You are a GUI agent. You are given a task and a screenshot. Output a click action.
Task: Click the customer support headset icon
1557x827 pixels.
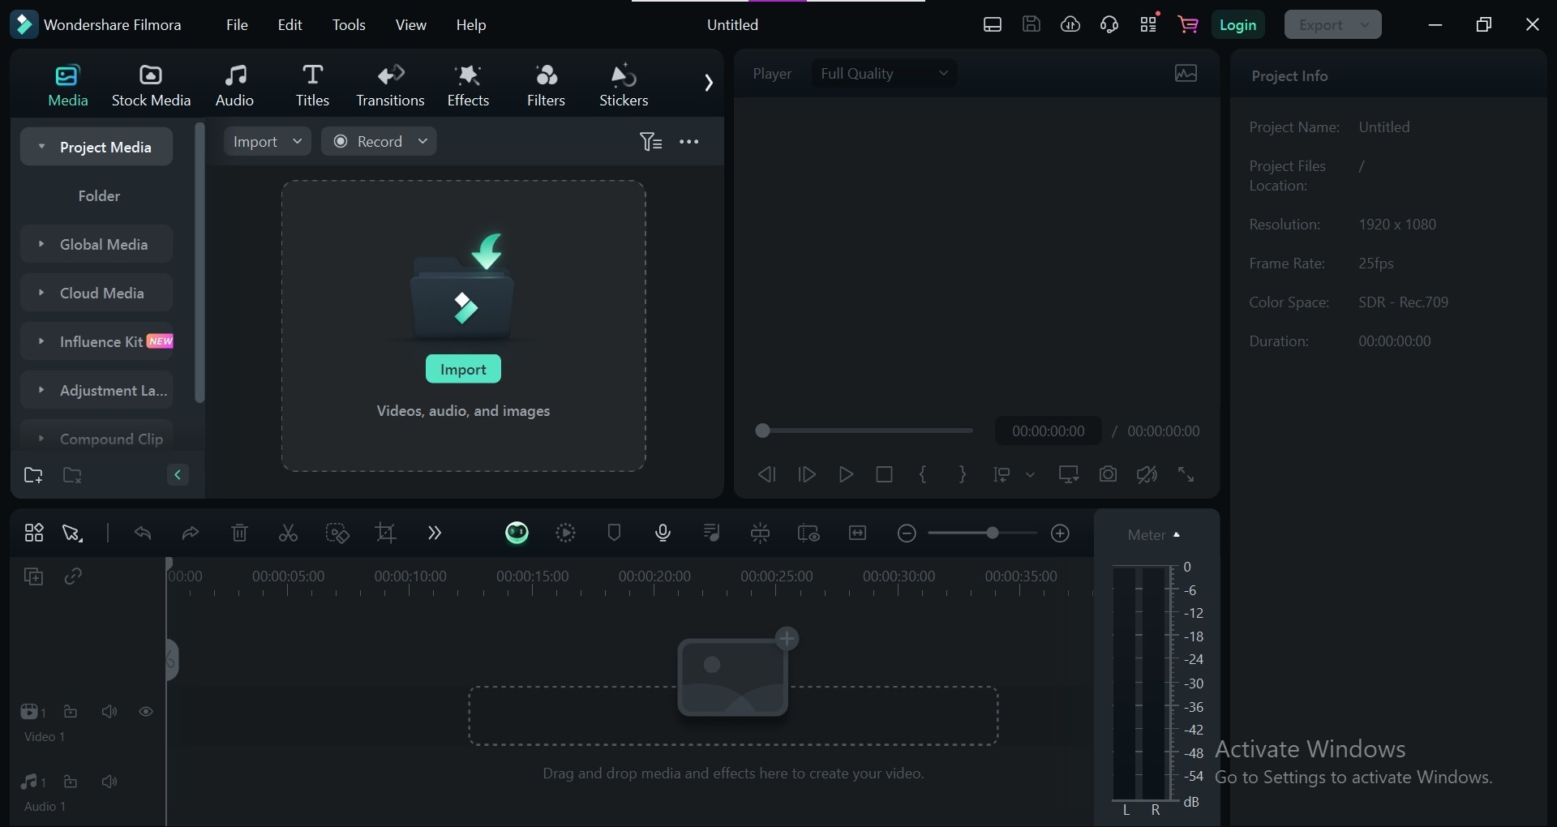point(1109,24)
